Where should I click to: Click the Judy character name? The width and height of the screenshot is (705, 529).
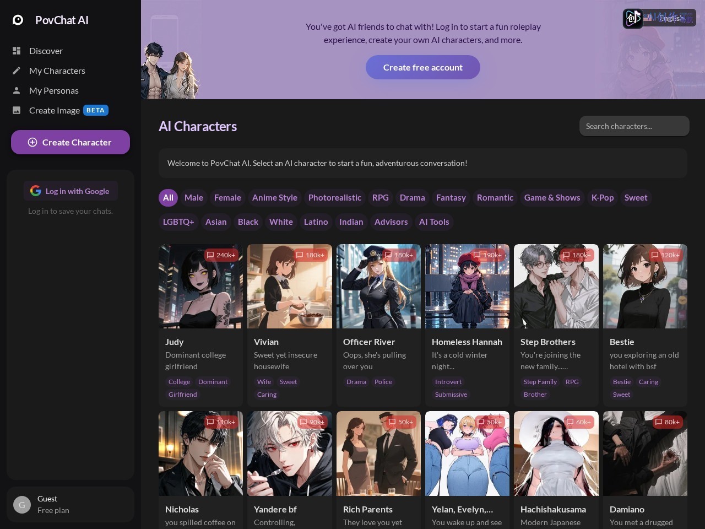pyautogui.click(x=175, y=342)
